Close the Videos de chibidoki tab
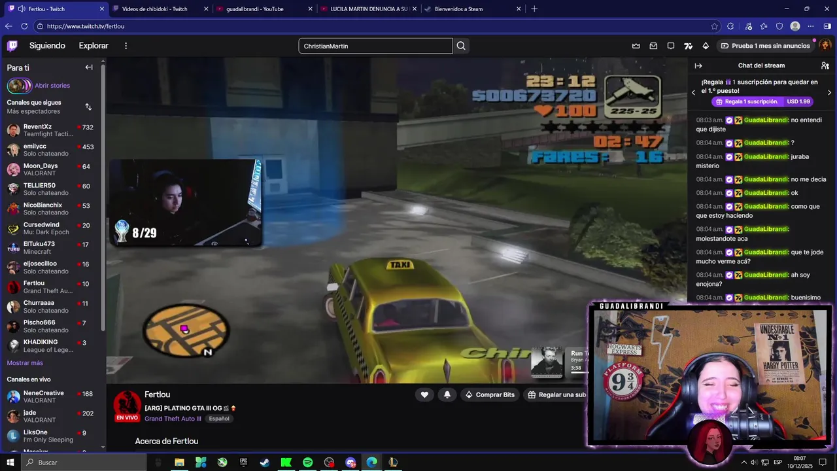This screenshot has height=471, width=837. tap(206, 9)
